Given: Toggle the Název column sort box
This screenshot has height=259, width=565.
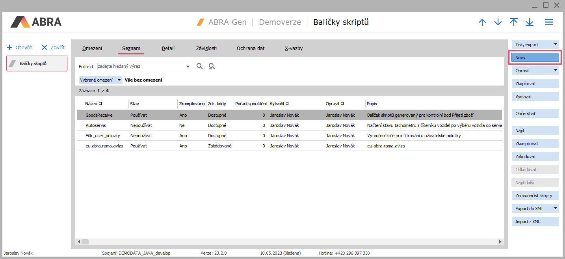Looking at the screenshot, I should (100, 104).
